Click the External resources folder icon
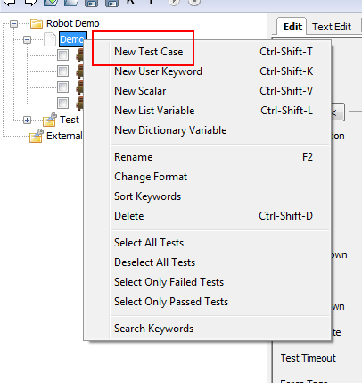The width and height of the screenshot is (362, 383). coord(37,136)
